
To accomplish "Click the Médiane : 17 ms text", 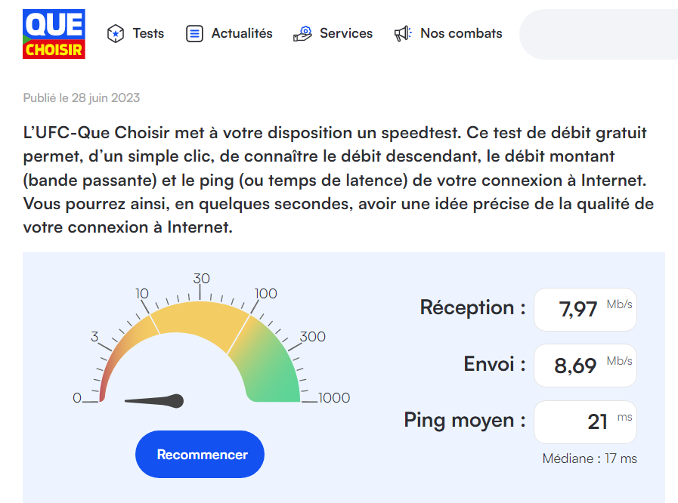I will pyautogui.click(x=589, y=458).
